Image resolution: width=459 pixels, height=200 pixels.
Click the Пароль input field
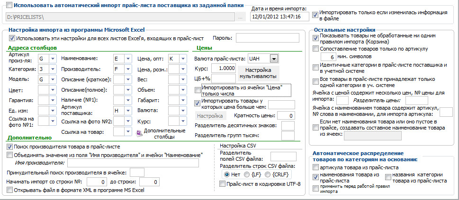point(268,38)
